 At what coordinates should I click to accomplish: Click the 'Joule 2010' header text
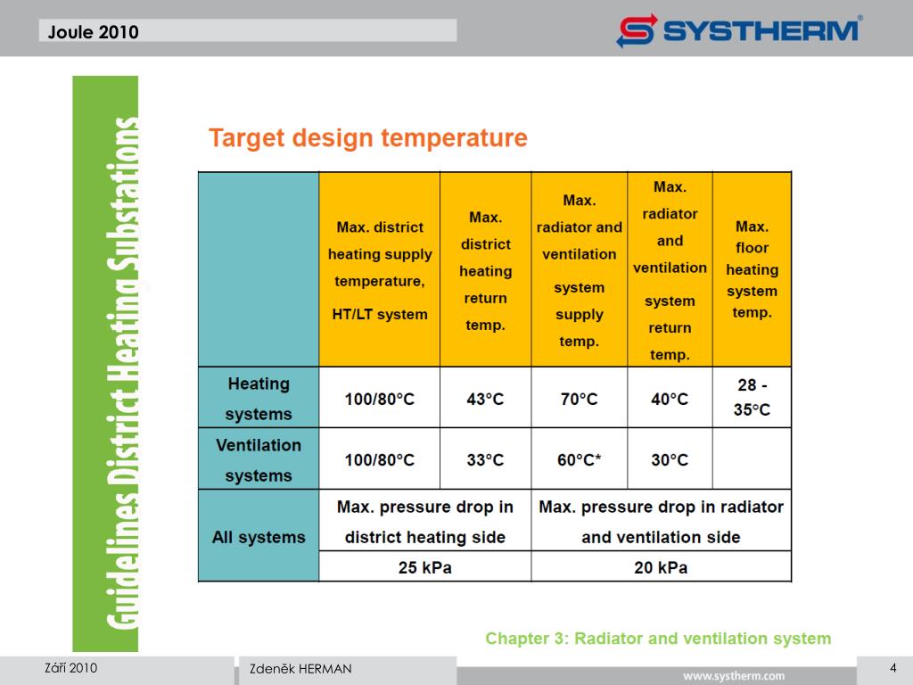point(93,31)
